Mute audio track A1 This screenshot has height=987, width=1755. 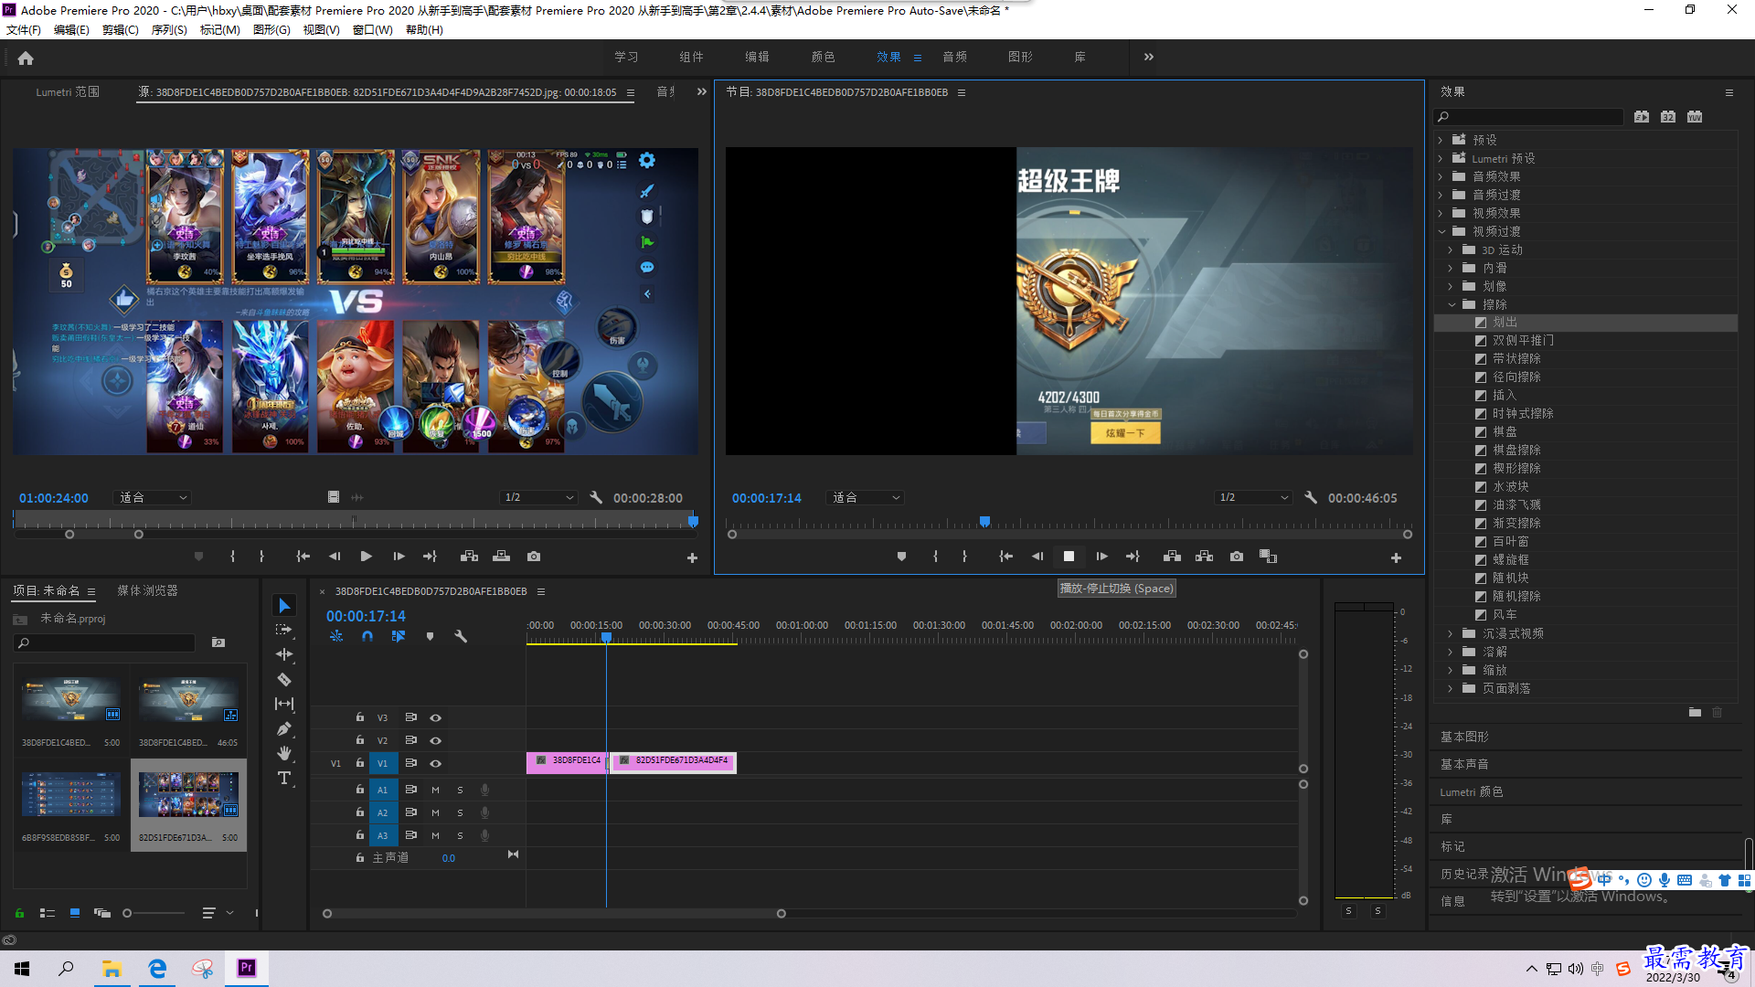coord(435,790)
